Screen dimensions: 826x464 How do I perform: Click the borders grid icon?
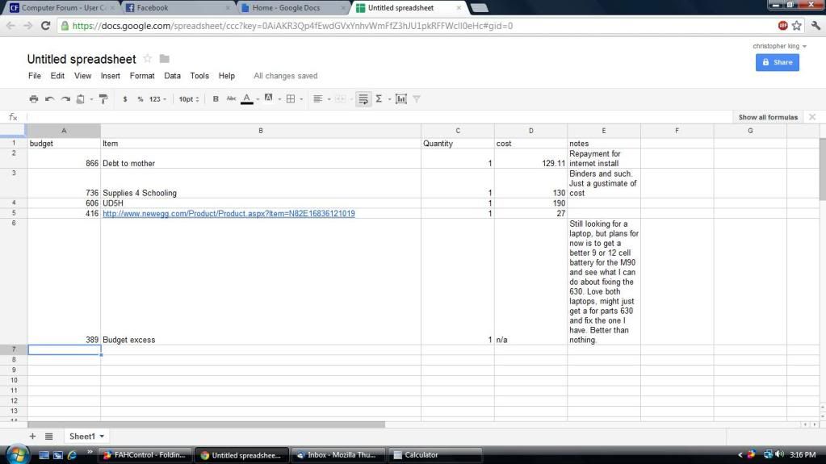point(290,99)
